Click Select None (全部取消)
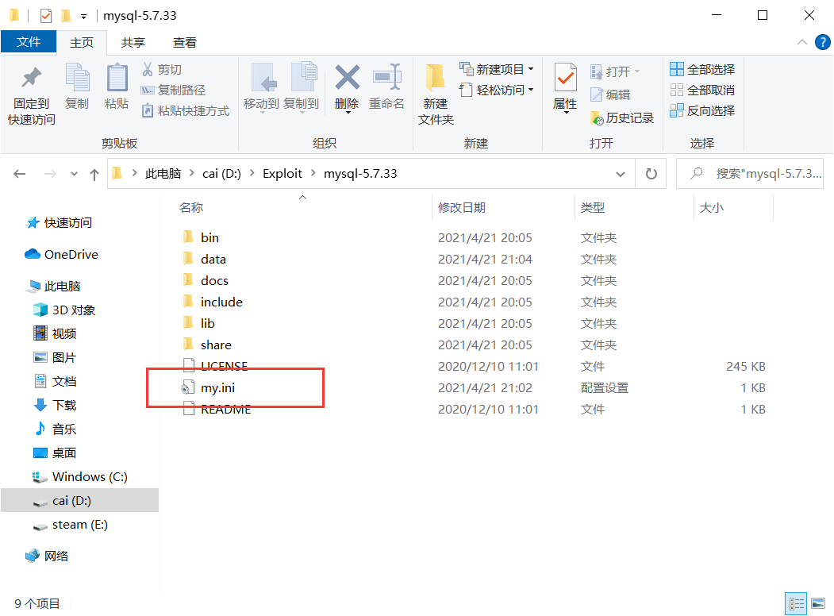The width and height of the screenshot is (834, 616). coord(702,90)
